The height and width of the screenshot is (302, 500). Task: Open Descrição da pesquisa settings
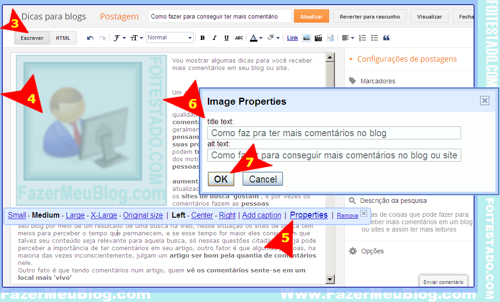tap(388, 201)
